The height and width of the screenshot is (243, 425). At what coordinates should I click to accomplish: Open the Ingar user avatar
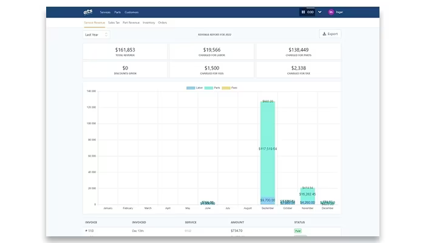click(331, 12)
